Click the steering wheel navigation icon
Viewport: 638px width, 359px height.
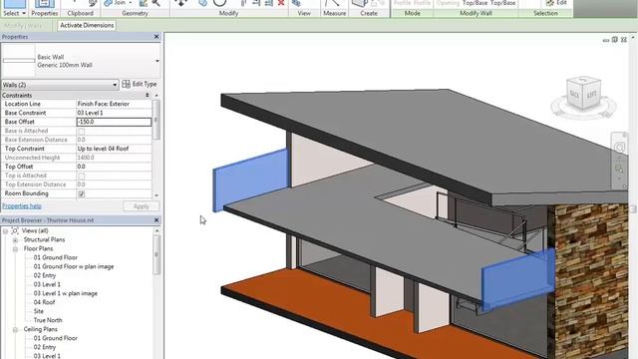[620, 148]
